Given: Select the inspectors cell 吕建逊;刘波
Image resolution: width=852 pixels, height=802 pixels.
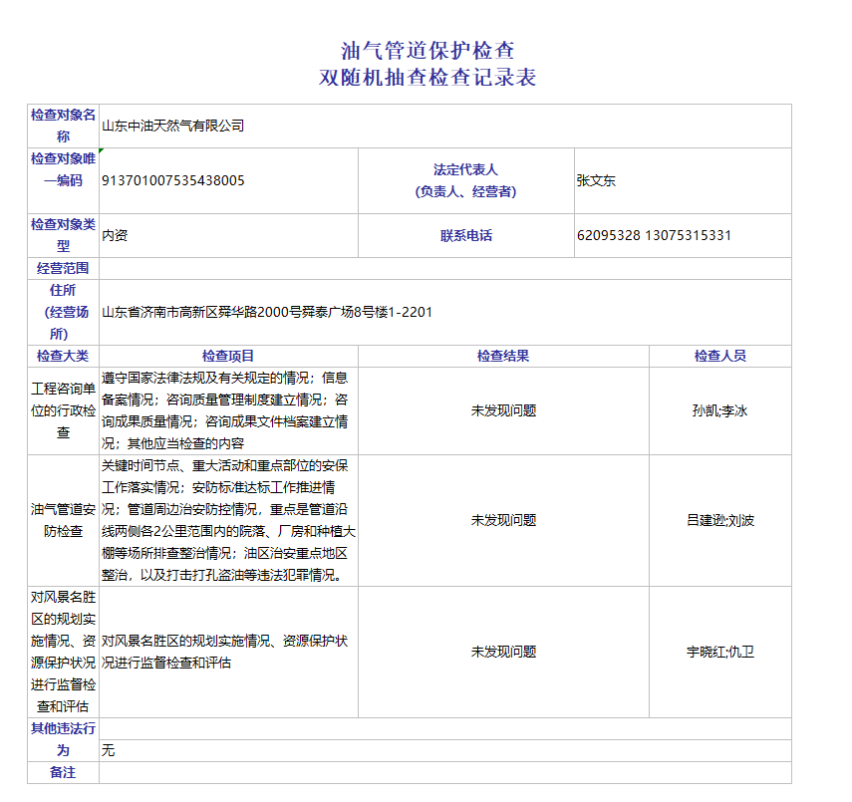Looking at the screenshot, I should (x=719, y=520).
